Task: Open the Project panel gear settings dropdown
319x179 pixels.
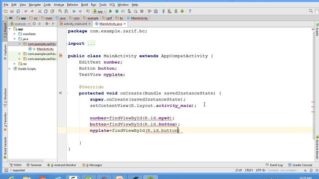Action: click(x=47, y=24)
